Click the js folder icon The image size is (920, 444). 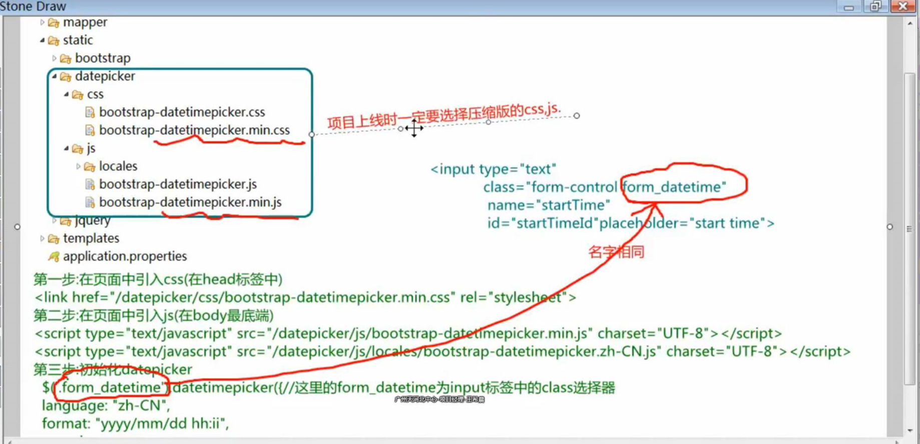click(x=78, y=149)
